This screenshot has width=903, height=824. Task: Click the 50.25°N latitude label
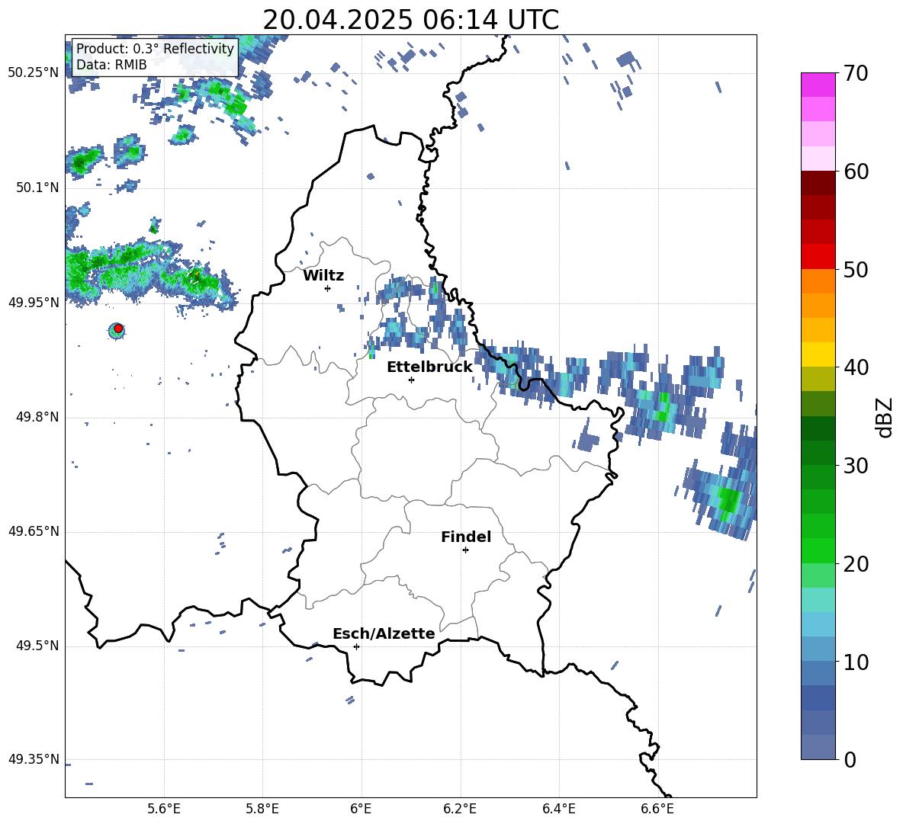tap(34, 73)
